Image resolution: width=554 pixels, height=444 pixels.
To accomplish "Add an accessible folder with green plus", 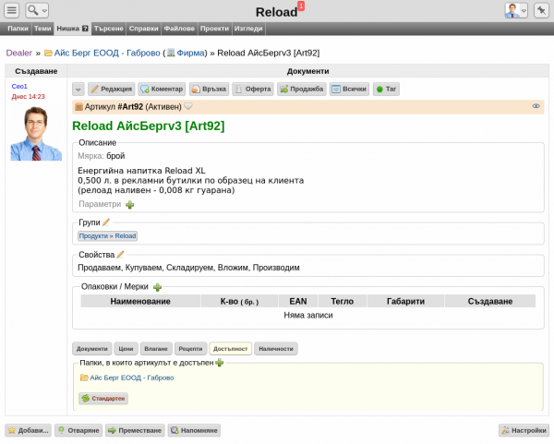I will click(x=220, y=364).
